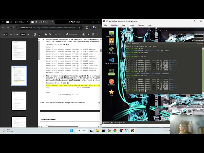Open the VirtualBox Help menu
This screenshot has width=204, height=153.
click(149, 25)
